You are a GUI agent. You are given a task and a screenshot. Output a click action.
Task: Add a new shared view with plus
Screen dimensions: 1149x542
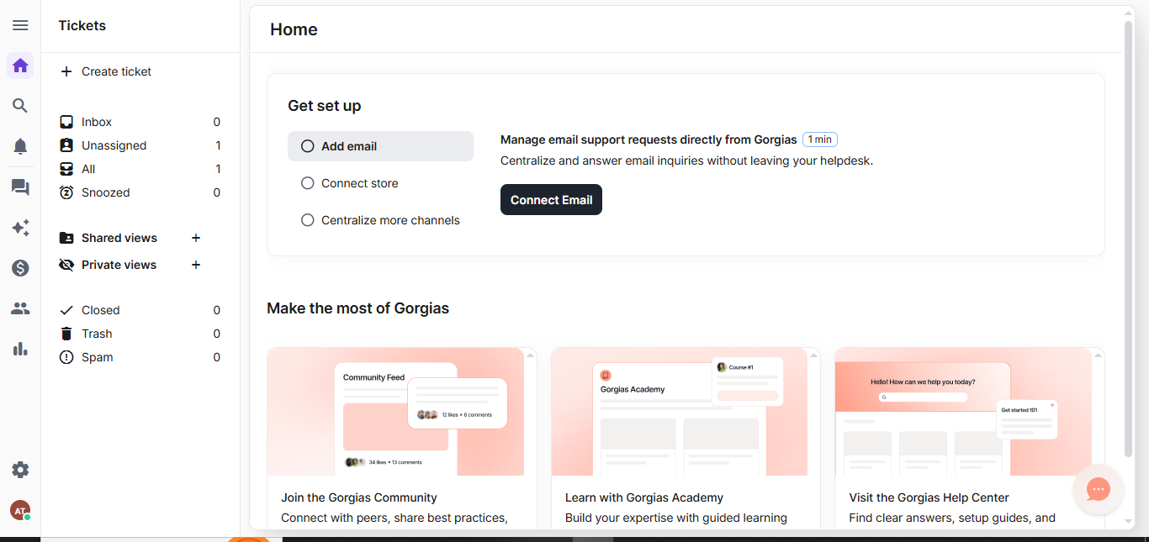coord(196,238)
